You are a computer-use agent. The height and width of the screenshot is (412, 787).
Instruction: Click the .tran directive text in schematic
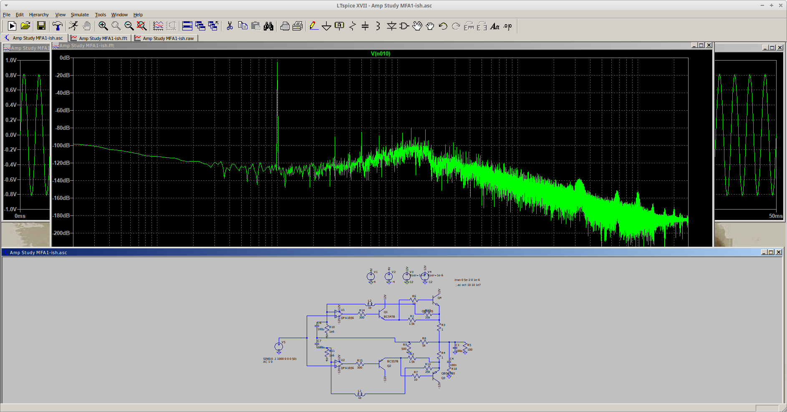pyautogui.click(x=467, y=280)
